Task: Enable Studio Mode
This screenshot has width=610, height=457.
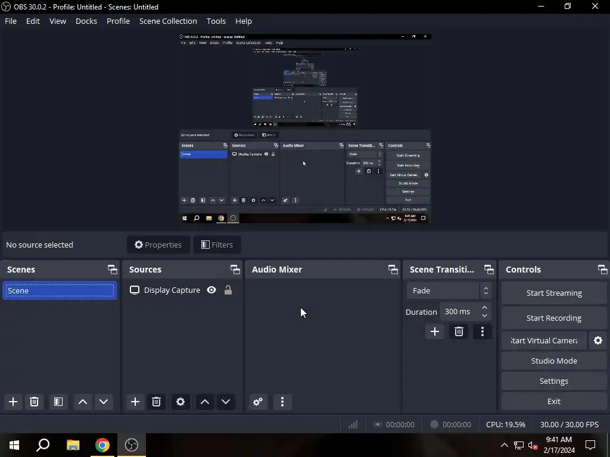Action: coord(554,361)
